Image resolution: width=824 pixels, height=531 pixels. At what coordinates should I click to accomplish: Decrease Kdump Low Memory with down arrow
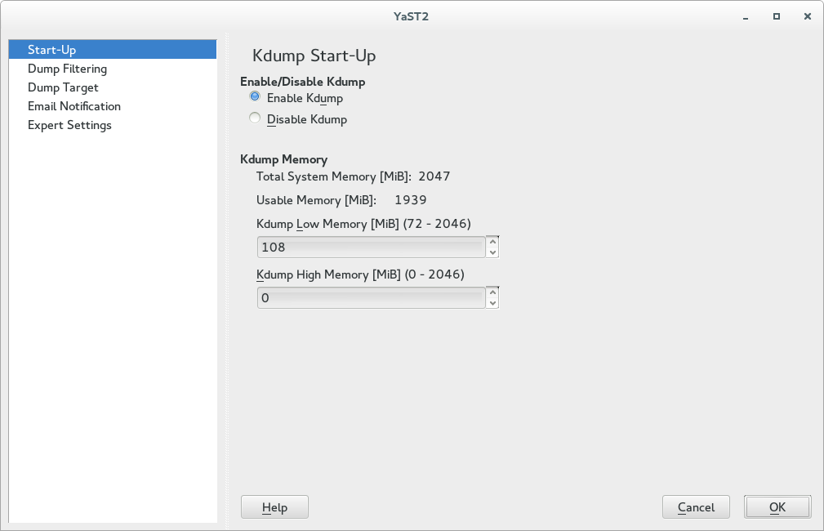click(x=492, y=252)
